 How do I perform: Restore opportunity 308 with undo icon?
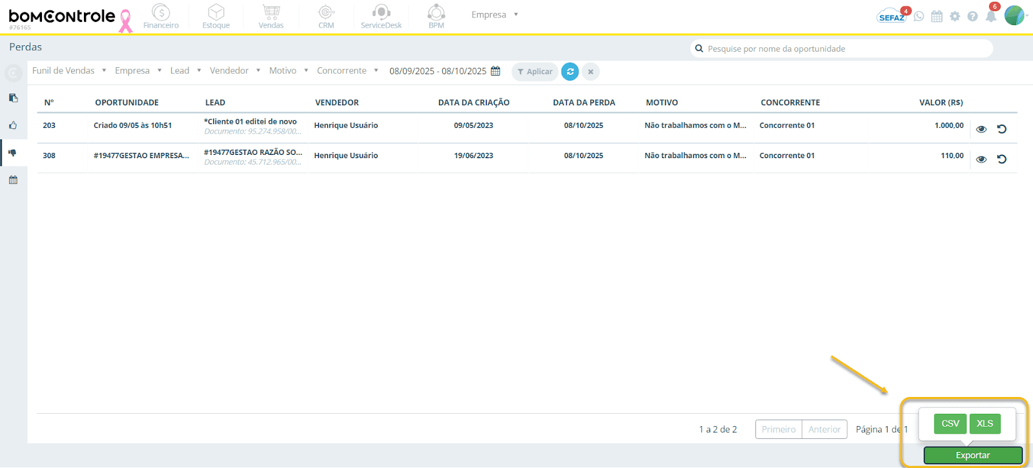pyautogui.click(x=1002, y=159)
